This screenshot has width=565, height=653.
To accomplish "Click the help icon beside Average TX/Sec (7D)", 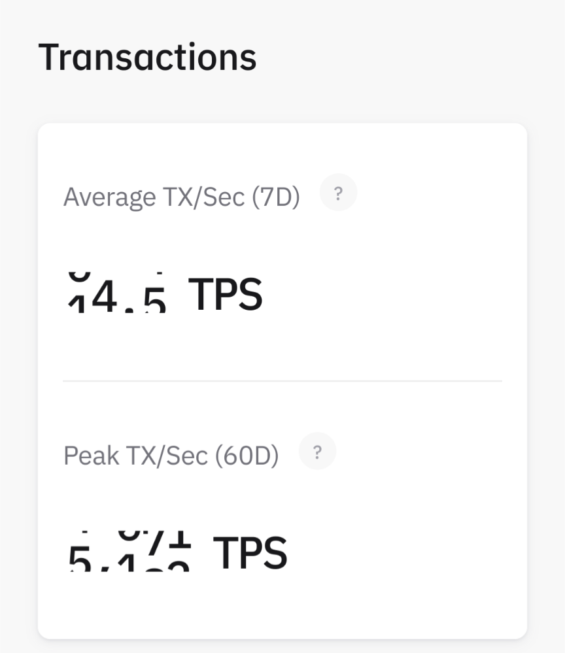I will pos(338,193).
